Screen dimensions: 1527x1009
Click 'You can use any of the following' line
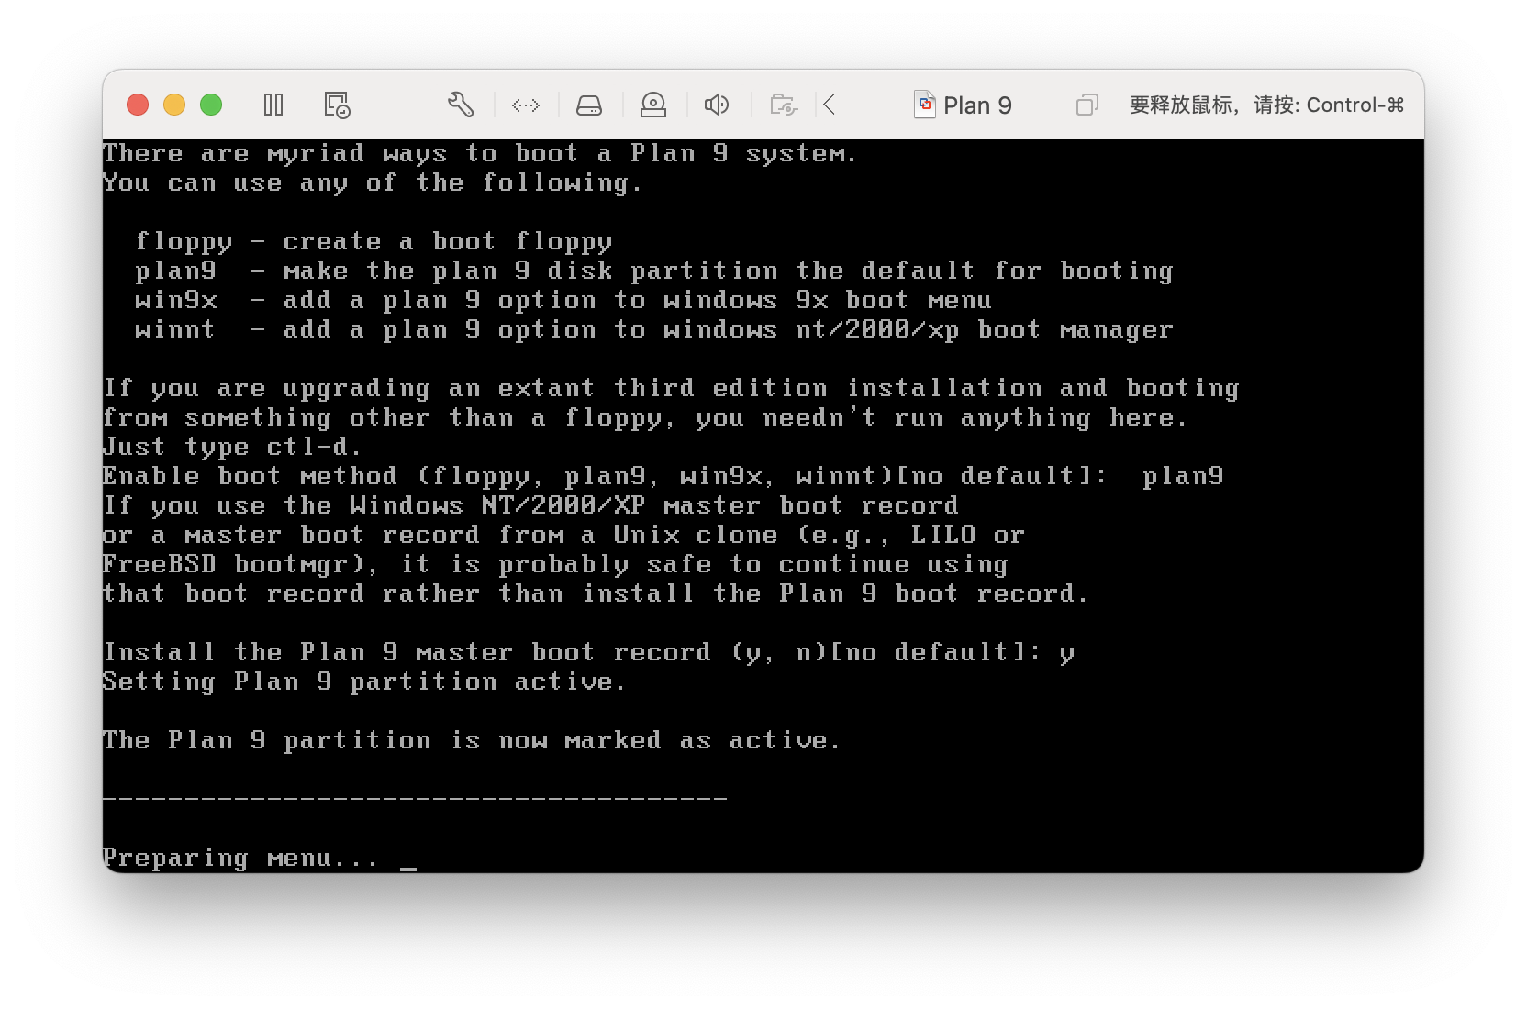(x=373, y=183)
